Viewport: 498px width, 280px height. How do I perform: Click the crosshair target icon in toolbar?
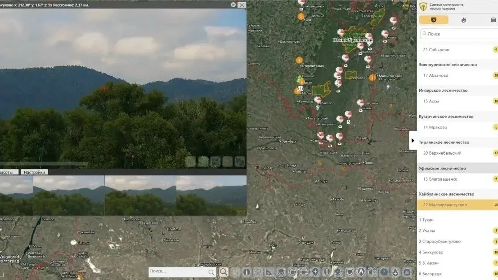click(x=258, y=272)
